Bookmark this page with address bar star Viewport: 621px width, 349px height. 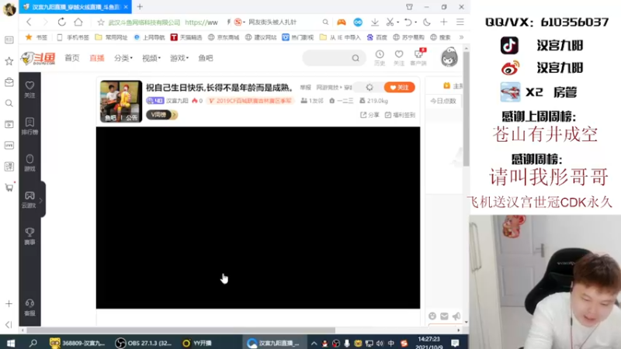(101, 22)
